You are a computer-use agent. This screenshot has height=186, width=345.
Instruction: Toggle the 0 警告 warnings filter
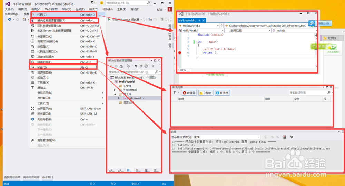[x=206, y=93]
